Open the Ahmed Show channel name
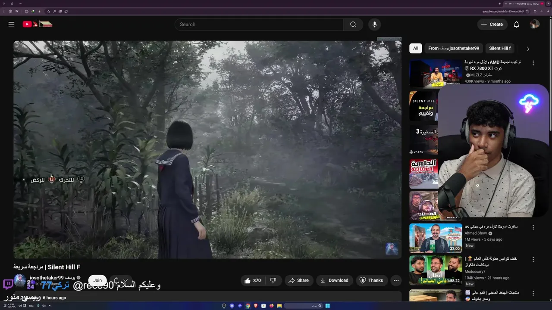Image resolution: width=552 pixels, height=310 pixels. [x=476, y=233]
